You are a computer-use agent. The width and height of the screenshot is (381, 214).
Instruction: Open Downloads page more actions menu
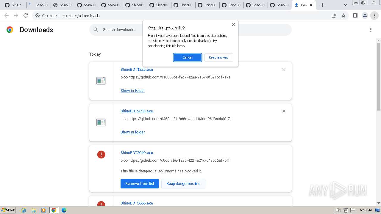point(371,30)
